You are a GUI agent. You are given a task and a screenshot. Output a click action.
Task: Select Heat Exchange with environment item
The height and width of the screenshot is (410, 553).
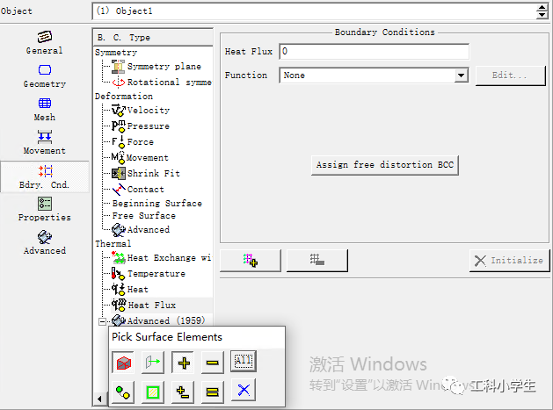pos(162,258)
